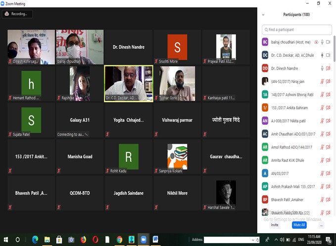Mute microphone of Dr. Dinesh Nandre row

(322, 69)
